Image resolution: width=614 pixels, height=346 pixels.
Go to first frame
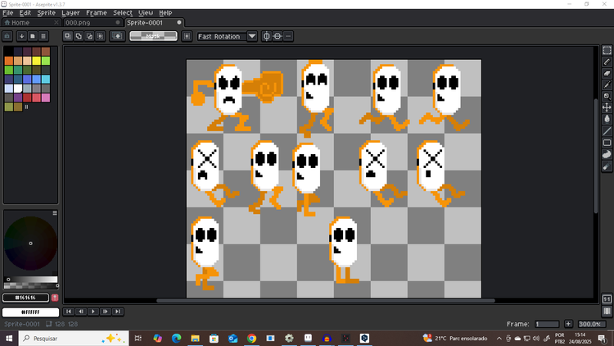click(x=69, y=312)
